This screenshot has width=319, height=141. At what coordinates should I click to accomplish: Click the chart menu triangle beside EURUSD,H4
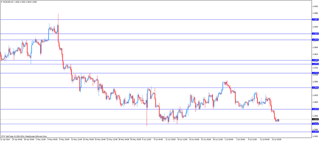pos(2,2)
